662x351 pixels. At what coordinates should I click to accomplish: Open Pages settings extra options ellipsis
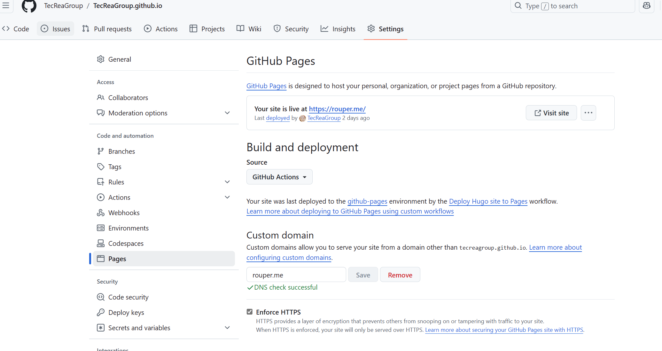click(x=588, y=113)
